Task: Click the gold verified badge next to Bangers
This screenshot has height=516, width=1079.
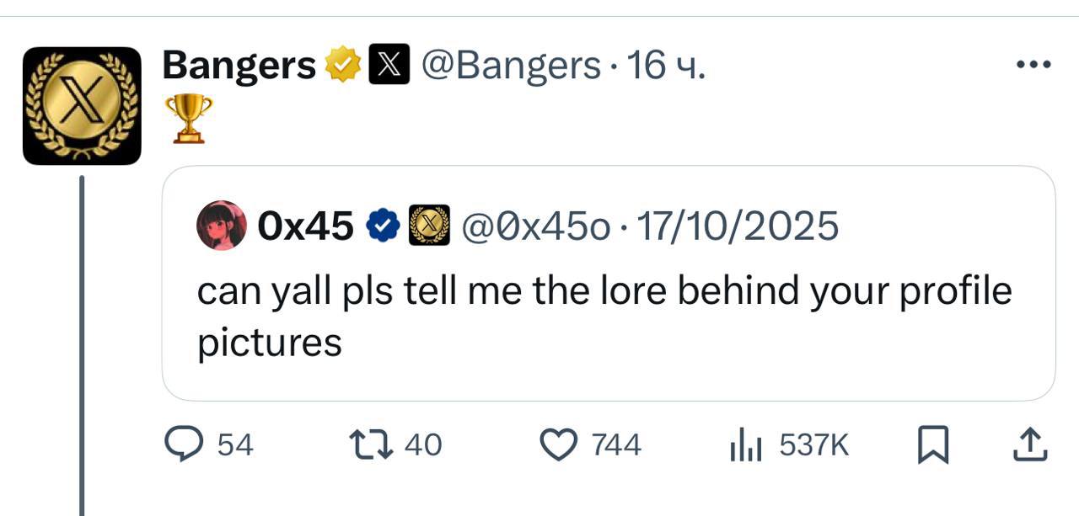Action: coord(341,66)
